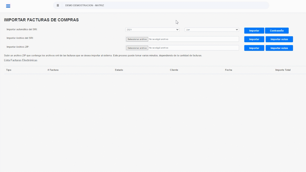Click the Cliente column header
The height and width of the screenshot is (172, 306).
click(x=174, y=70)
